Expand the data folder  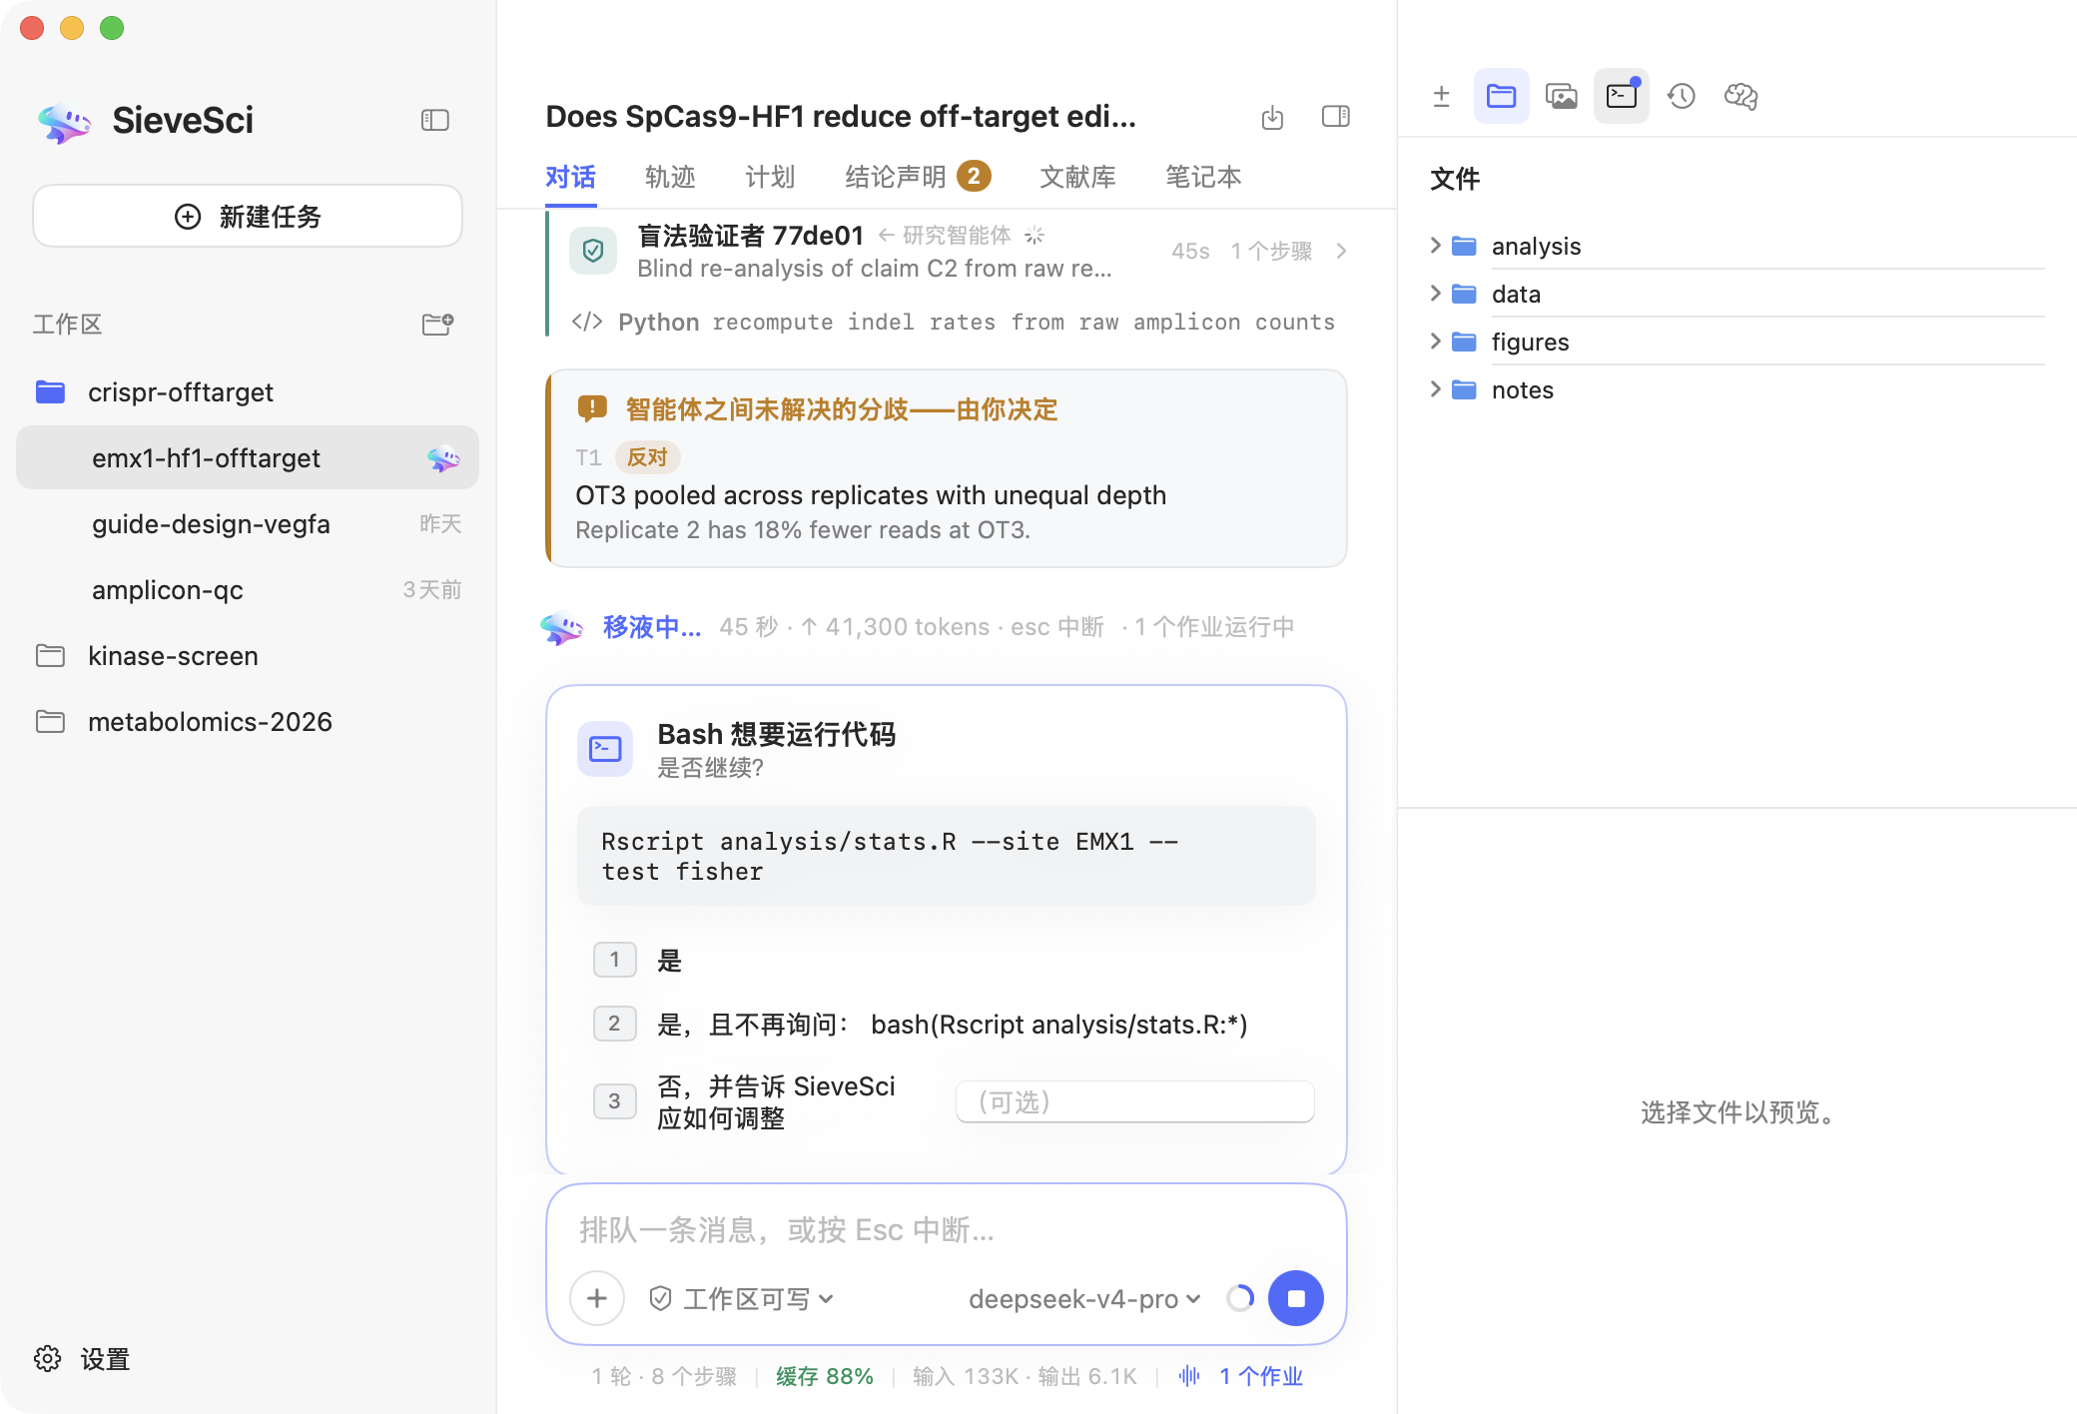coord(1436,294)
